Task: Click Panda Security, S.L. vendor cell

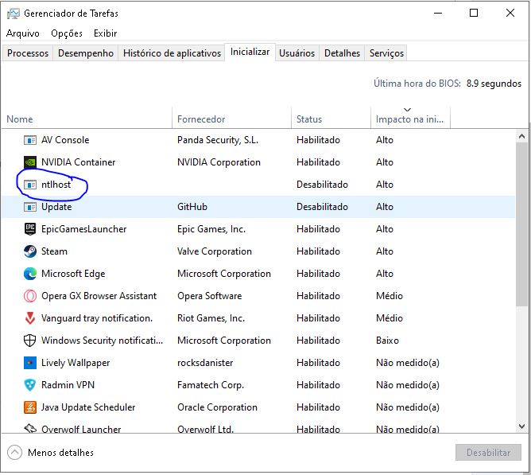Action: pos(218,140)
